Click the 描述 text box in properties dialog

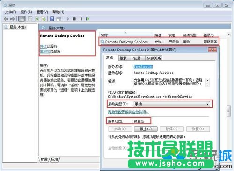click(169, 82)
